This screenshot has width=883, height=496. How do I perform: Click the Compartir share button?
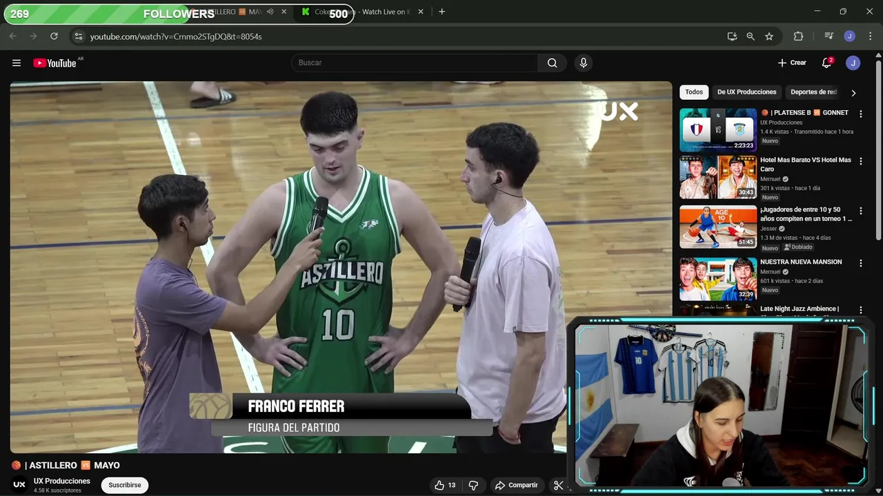pyautogui.click(x=517, y=485)
